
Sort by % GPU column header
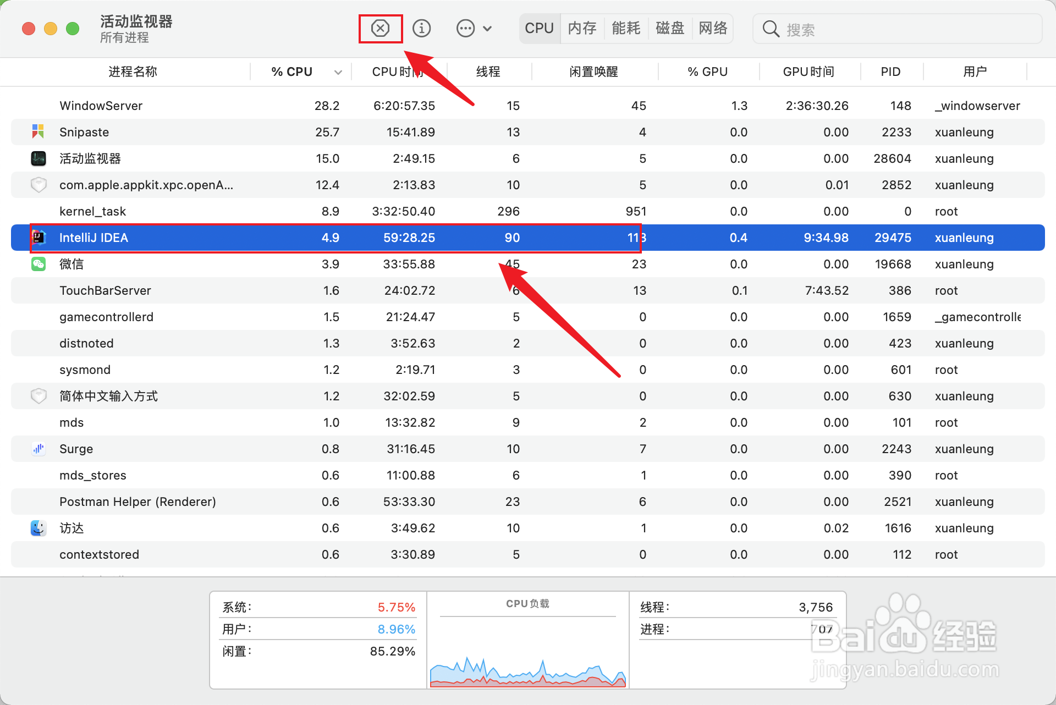(707, 71)
